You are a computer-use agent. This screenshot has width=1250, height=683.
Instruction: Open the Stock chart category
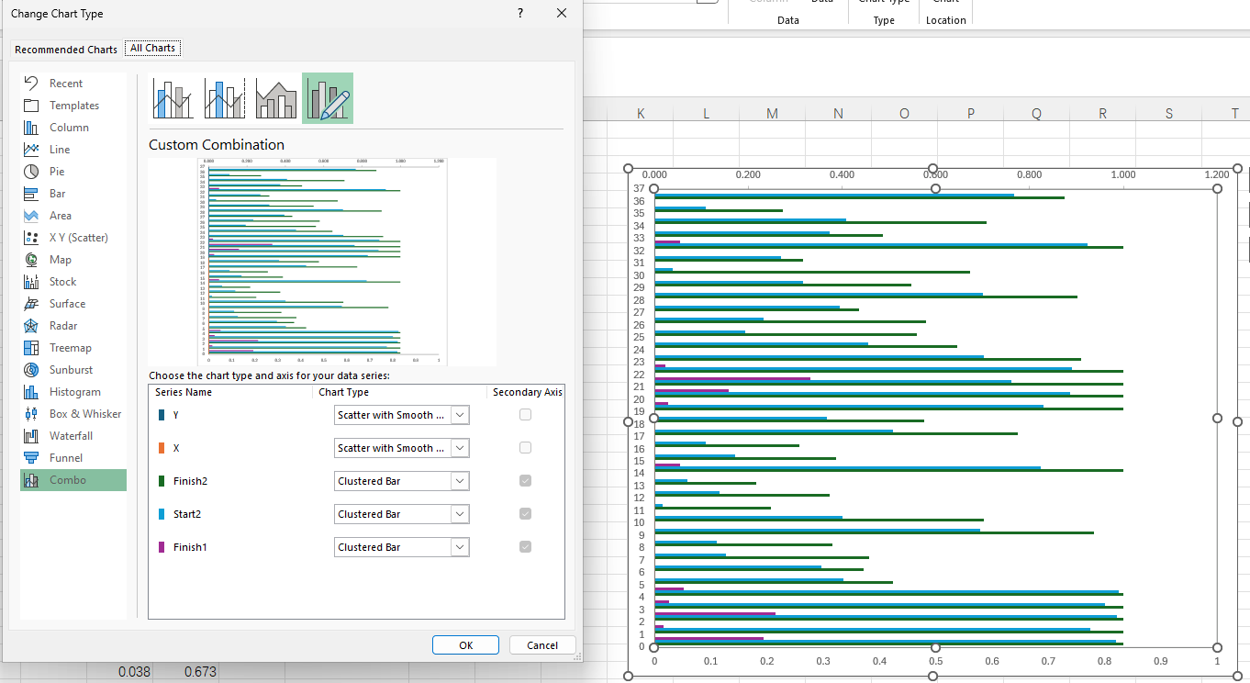tap(73, 282)
